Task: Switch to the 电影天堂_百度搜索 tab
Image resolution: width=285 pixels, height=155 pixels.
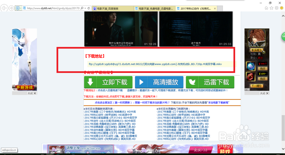Action: click(x=113, y=9)
